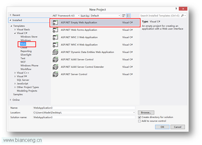
Task: Expand the Recent section
Action: (10, 15)
